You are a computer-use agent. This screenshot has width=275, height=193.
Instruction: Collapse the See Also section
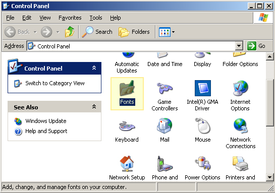pos(94,106)
